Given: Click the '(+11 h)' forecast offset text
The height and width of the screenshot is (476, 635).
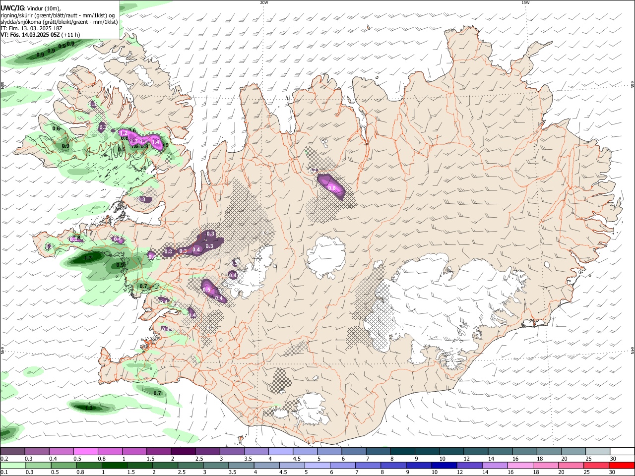Looking at the screenshot, I should pos(71,35).
